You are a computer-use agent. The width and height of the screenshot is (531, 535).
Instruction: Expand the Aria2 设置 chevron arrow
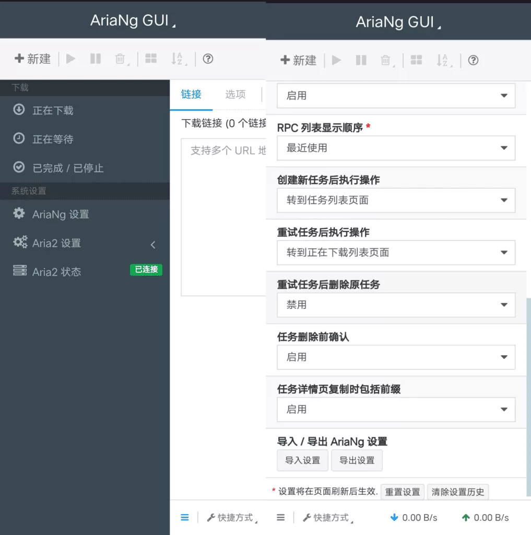pyautogui.click(x=153, y=245)
